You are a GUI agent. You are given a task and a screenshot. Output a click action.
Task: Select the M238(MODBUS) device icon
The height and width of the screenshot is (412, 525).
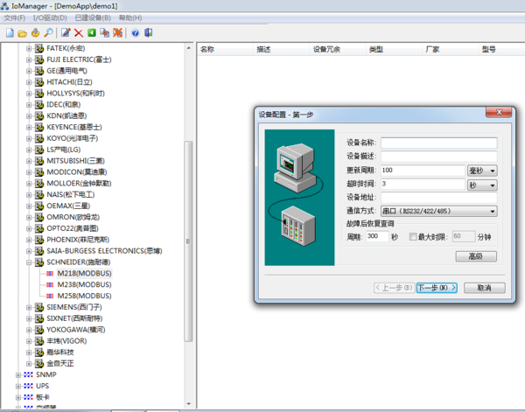tap(50, 285)
